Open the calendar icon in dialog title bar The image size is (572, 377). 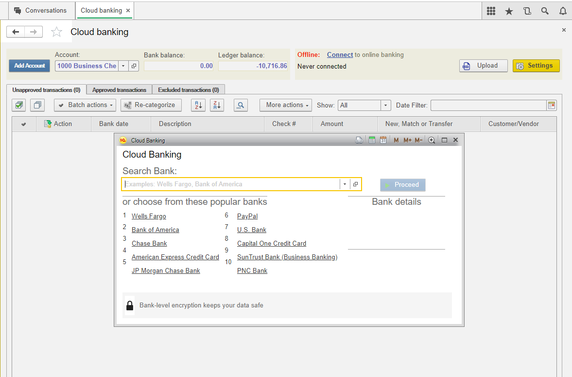383,140
